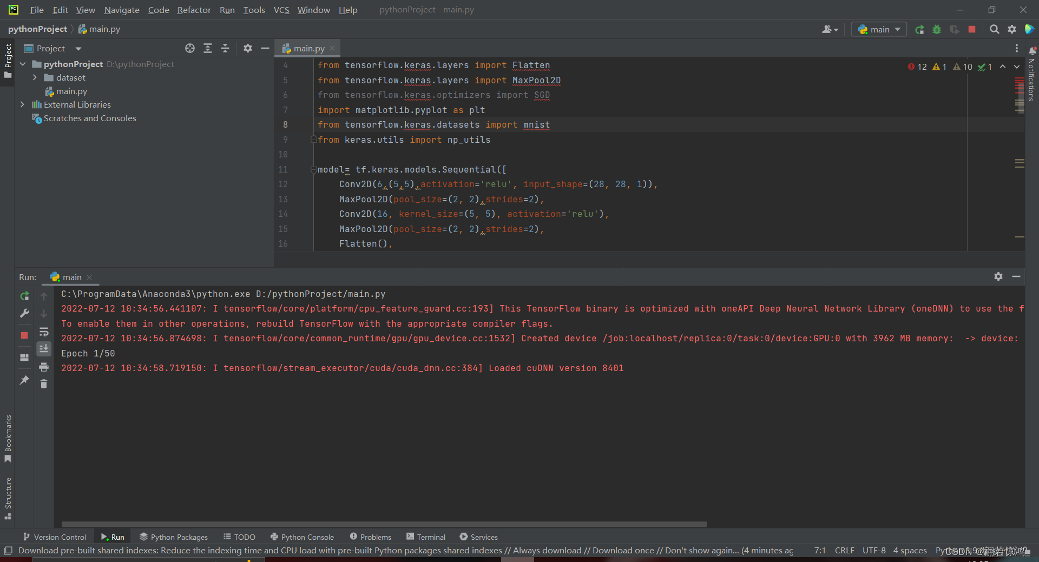This screenshot has width=1039, height=562.
Task: Go to previous highlighted error arrow
Action: pyautogui.click(x=1003, y=67)
